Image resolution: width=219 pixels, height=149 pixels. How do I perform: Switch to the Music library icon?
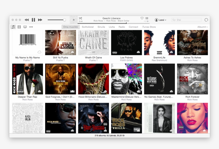(13, 27)
